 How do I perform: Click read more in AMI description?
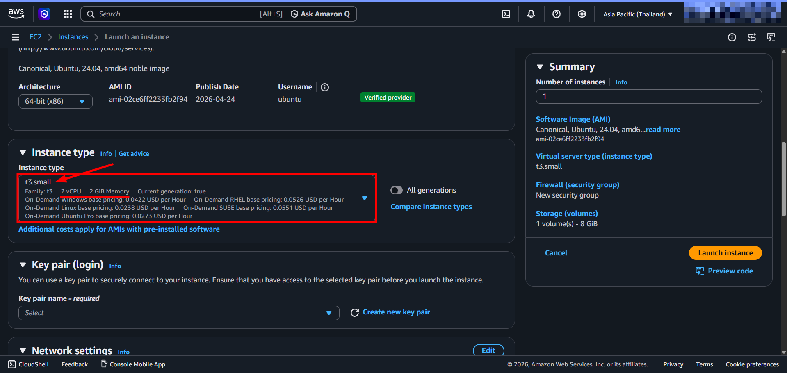(663, 130)
